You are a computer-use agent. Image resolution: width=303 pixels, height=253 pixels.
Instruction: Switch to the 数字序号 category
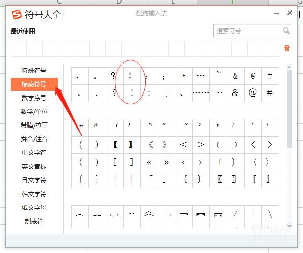pyautogui.click(x=34, y=98)
